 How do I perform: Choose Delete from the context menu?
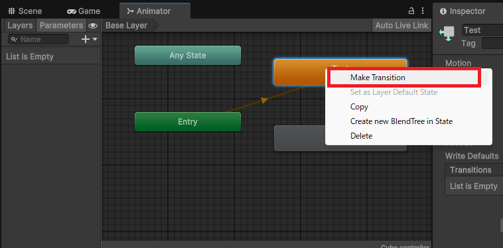tap(361, 136)
